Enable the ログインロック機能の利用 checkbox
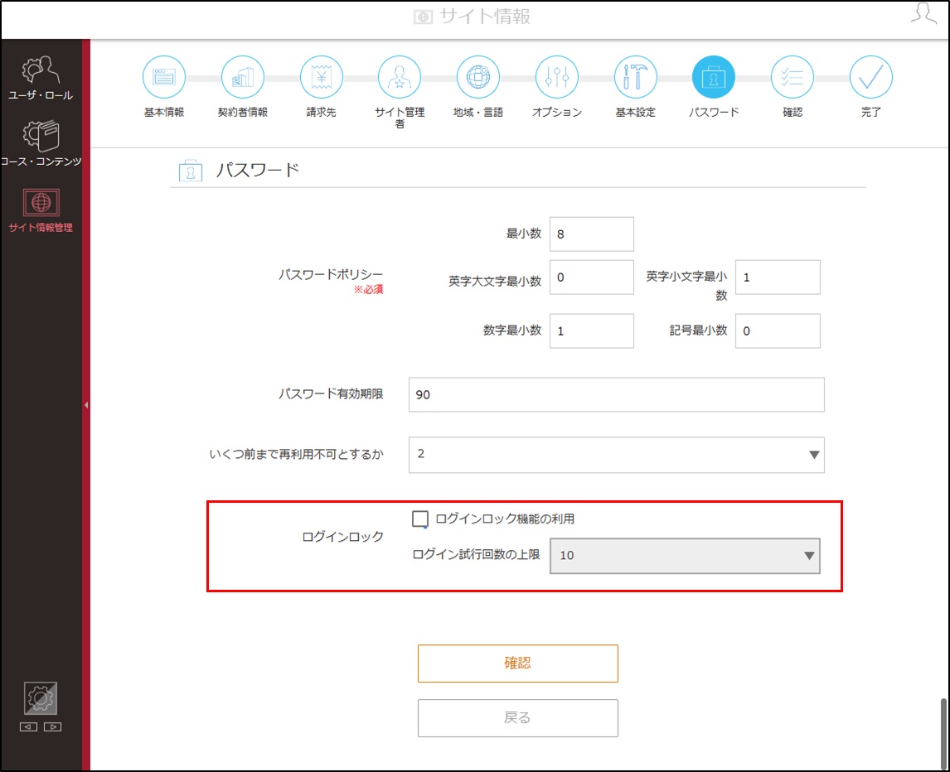This screenshot has width=950, height=772. pyautogui.click(x=419, y=519)
